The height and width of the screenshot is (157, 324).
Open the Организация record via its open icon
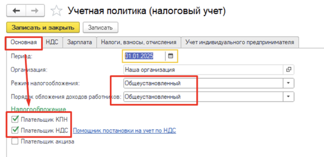coord(288,70)
